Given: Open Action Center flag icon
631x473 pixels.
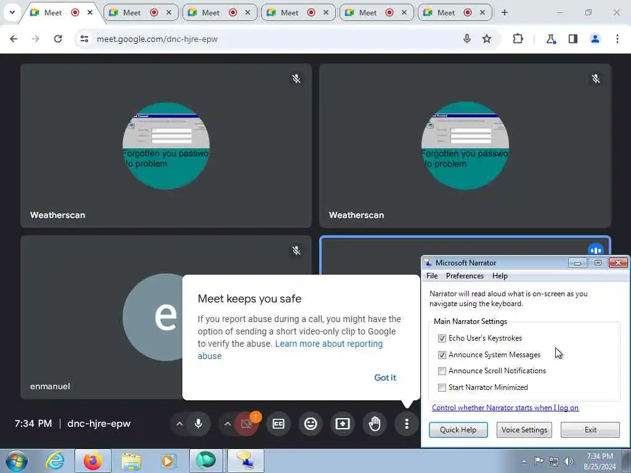Looking at the screenshot, I should coord(539,461).
